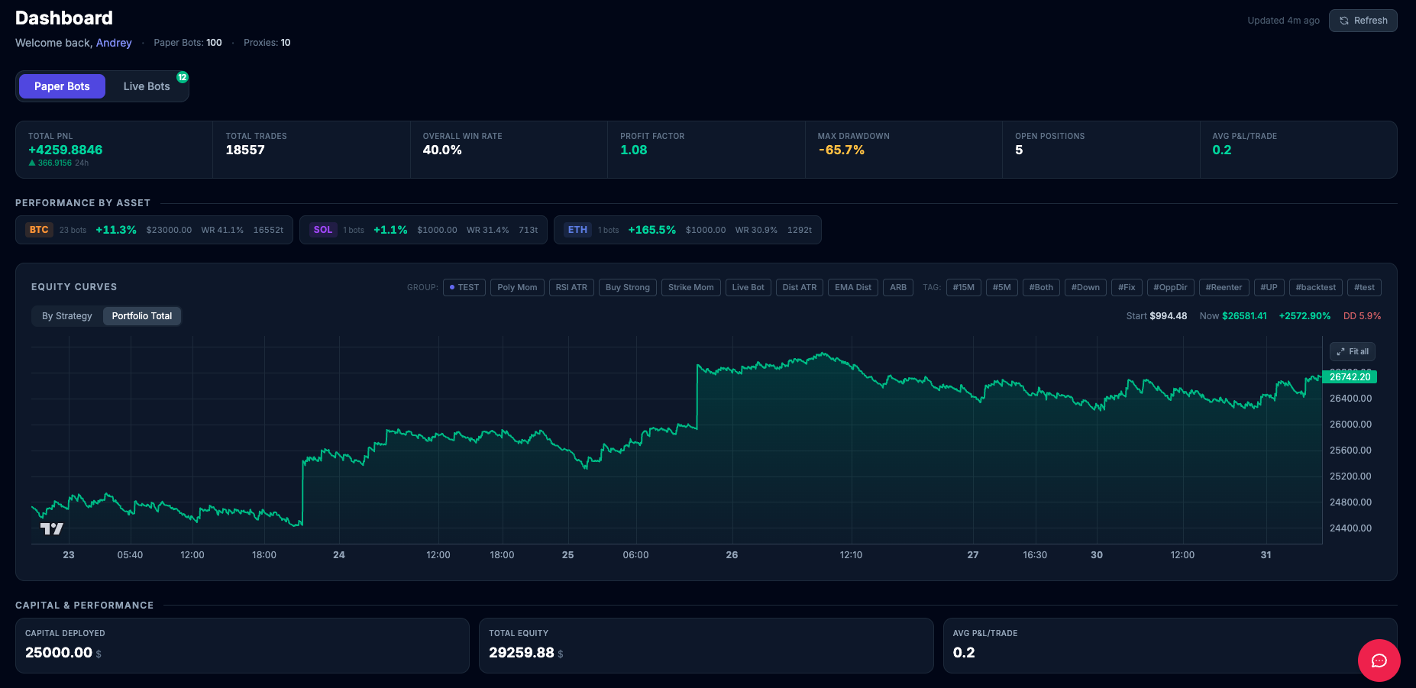Switch to the Live Bots tab
1416x688 pixels.
click(147, 86)
